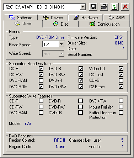Expand the drive selection dropdown
Screen dimensions: 134x158
click(82, 7)
